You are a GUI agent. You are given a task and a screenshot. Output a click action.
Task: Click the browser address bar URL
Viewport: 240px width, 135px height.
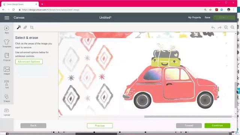51,10
